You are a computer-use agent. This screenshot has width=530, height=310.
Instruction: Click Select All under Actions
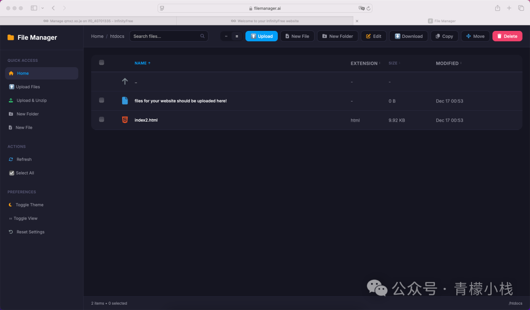pyautogui.click(x=42, y=173)
